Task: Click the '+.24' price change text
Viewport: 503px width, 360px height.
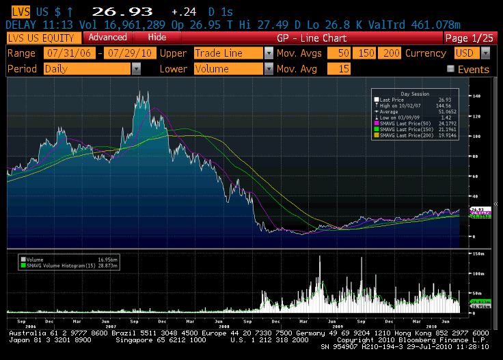Action: click(x=184, y=12)
